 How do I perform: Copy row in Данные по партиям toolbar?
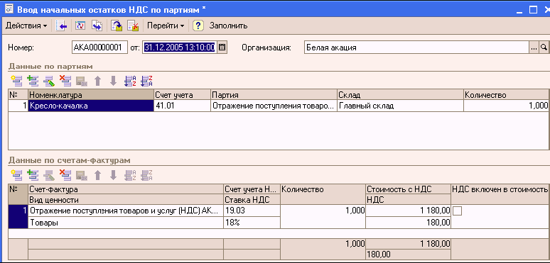[33, 81]
